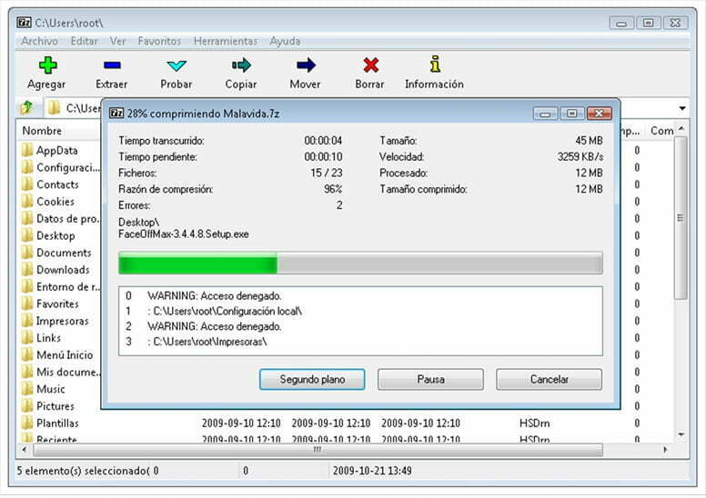Open the Archivo menu
Image resolution: width=706 pixels, height=498 pixels.
(x=40, y=41)
